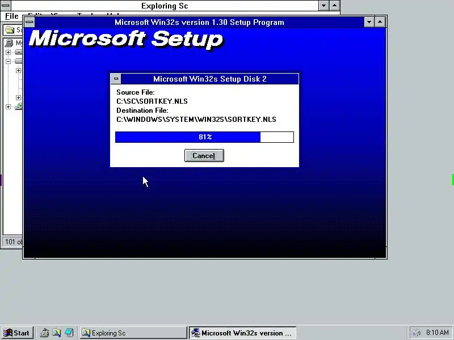Select the My Computer icon in Explorer tree

tap(9, 43)
